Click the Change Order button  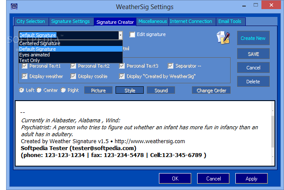pos(211,90)
